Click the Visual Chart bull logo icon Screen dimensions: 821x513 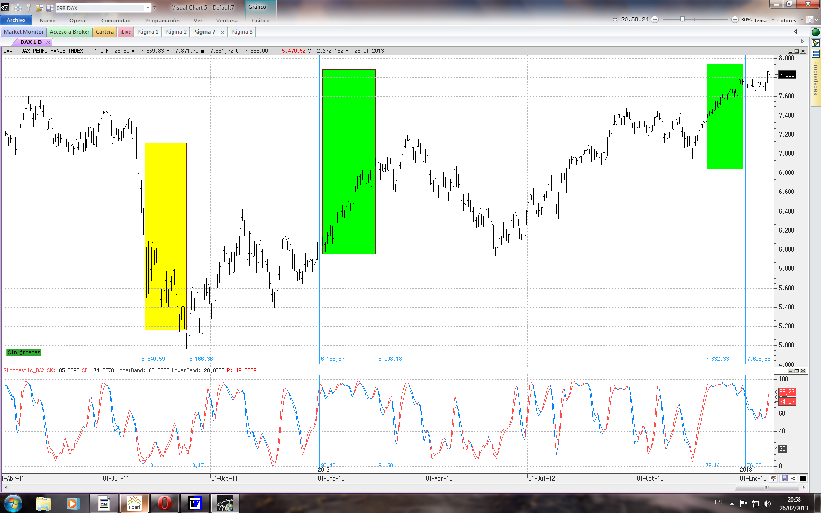pyautogui.click(x=5, y=7)
